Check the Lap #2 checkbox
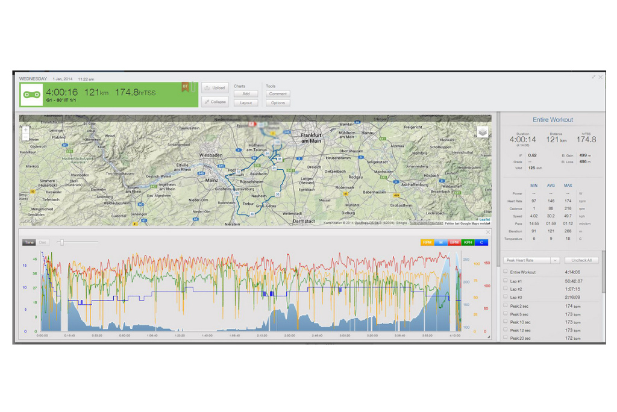The height and width of the screenshot is (412, 617). coord(506,288)
